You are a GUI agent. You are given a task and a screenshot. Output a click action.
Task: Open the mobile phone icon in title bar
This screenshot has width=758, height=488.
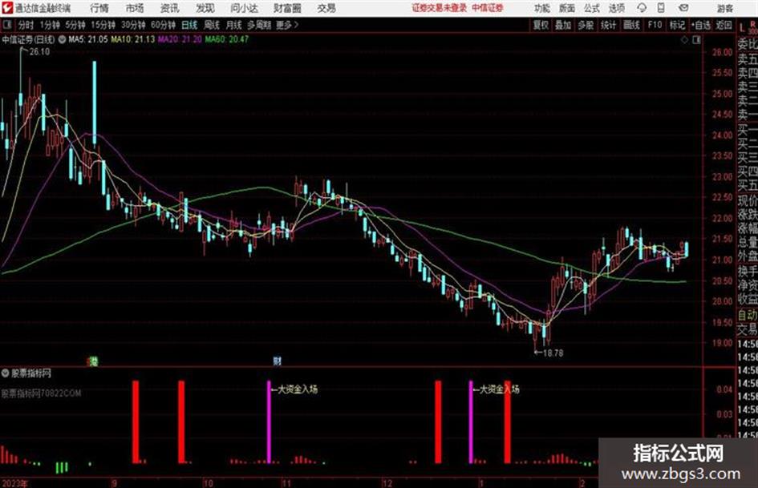pos(661,8)
